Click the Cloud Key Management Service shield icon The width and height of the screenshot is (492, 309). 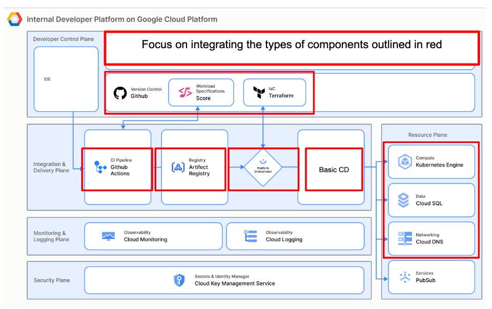click(x=179, y=280)
